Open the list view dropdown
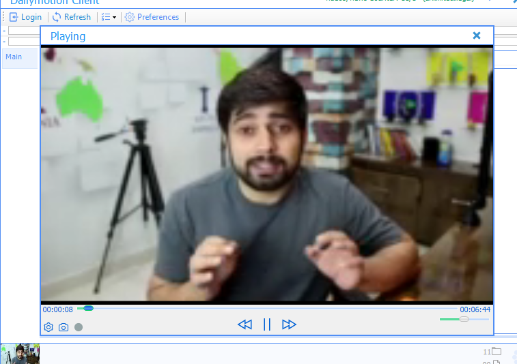This screenshot has width=517, height=364. click(x=109, y=17)
